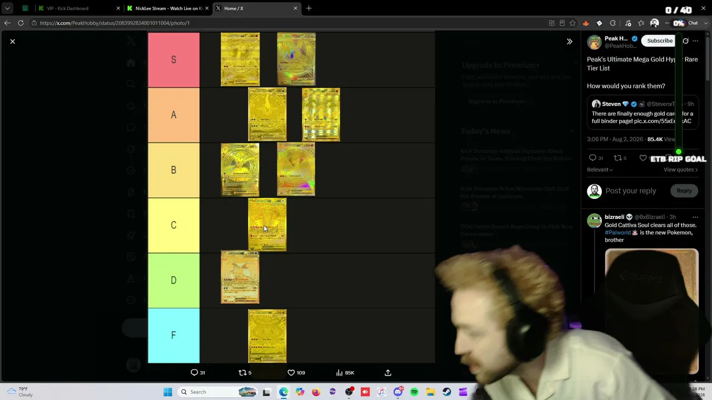Image resolution: width=712 pixels, height=400 pixels.
Task: Open the post's more options menu
Action: click(x=695, y=41)
